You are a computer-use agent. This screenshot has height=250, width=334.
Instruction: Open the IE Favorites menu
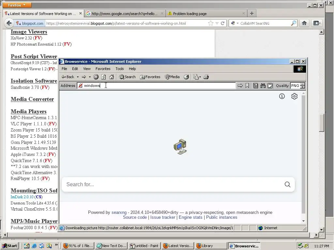point(103,69)
